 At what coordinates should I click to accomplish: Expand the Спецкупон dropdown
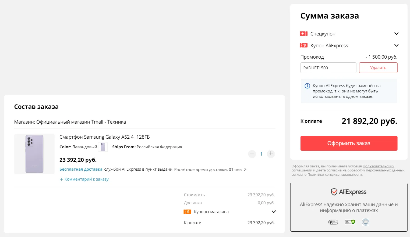396,34
